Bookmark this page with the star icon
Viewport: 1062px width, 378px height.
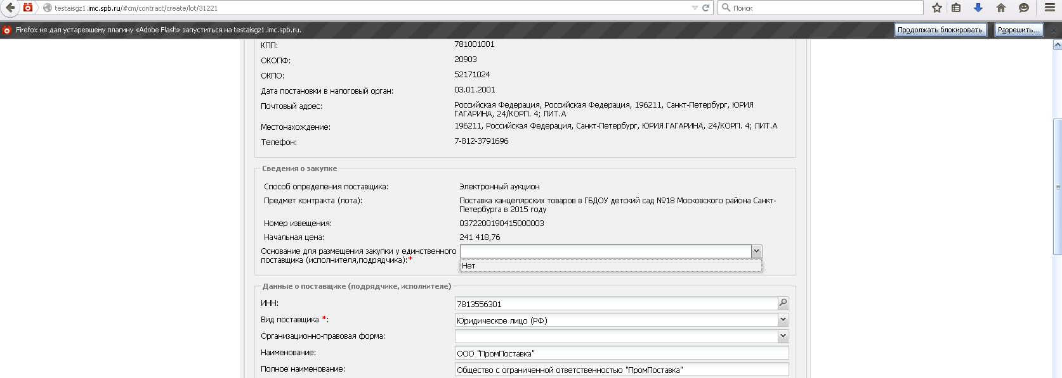(x=937, y=8)
